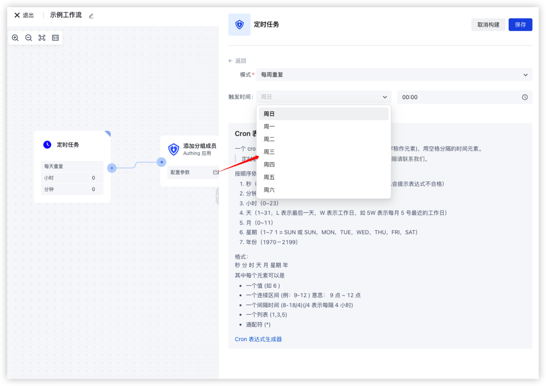This screenshot has width=546, height=386.
Task: Click the 00:00 time input field
Action: click(460, 97)
